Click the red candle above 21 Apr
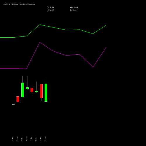146x146 pixels. coord(32,90)
